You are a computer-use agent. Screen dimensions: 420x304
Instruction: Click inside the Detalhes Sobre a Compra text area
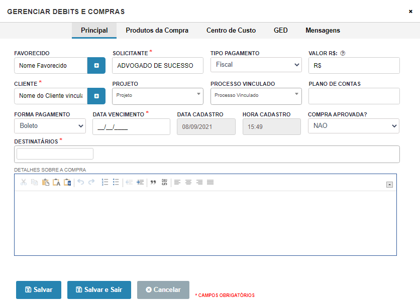click(x=205, y=223)
